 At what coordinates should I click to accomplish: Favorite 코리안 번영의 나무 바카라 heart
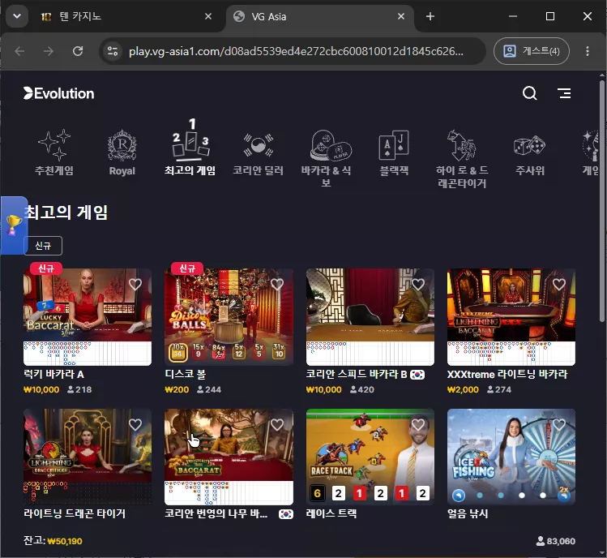(277, 425)
